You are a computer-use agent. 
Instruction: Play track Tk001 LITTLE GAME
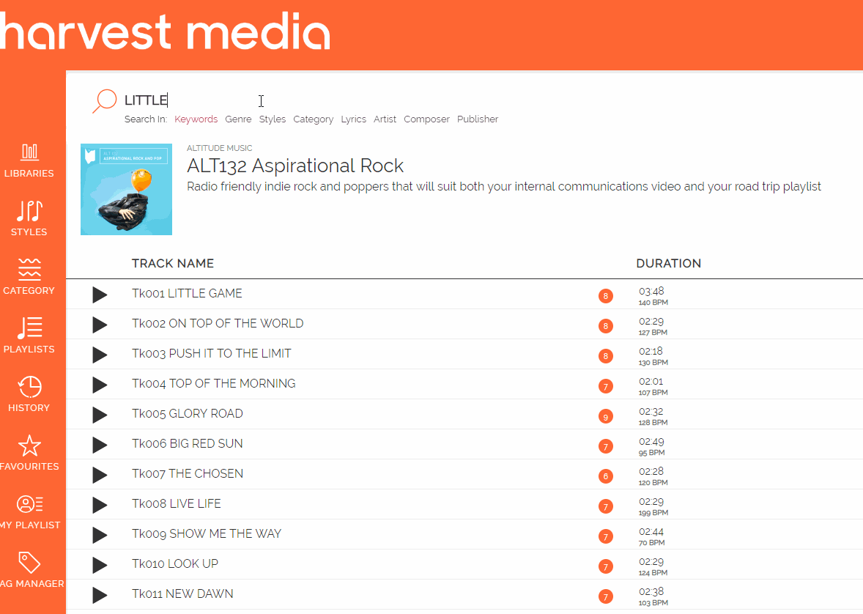tap(100, 295)
